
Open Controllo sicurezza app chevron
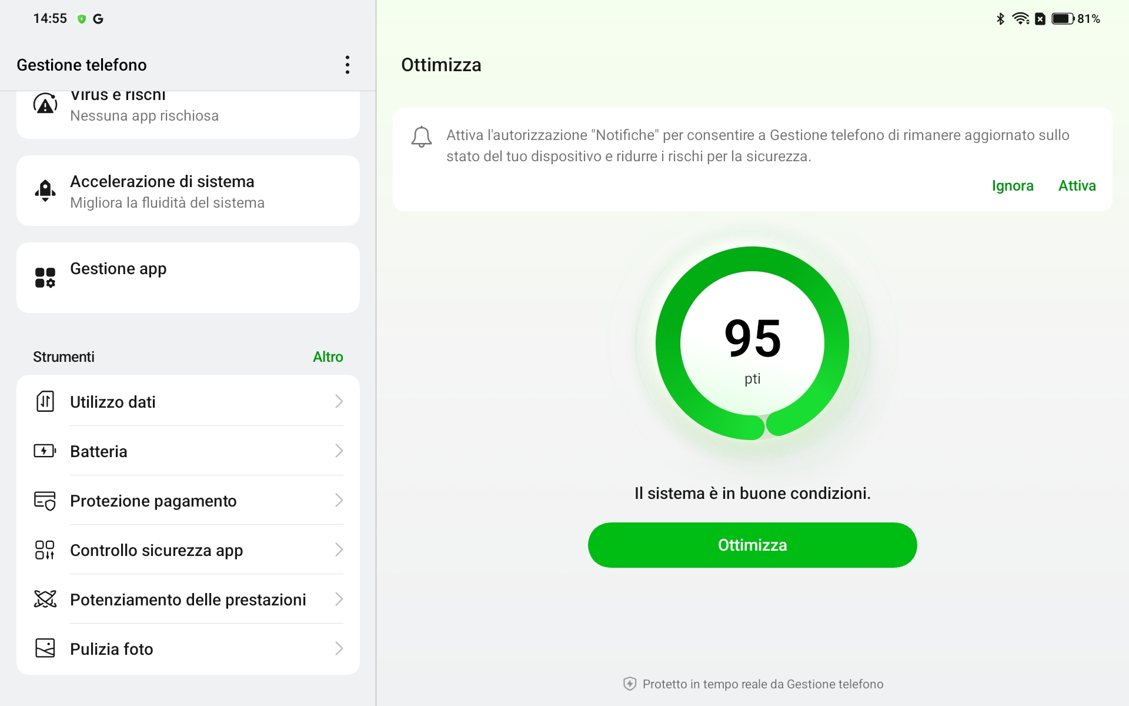pyautogui.click(x=339, y=550)
